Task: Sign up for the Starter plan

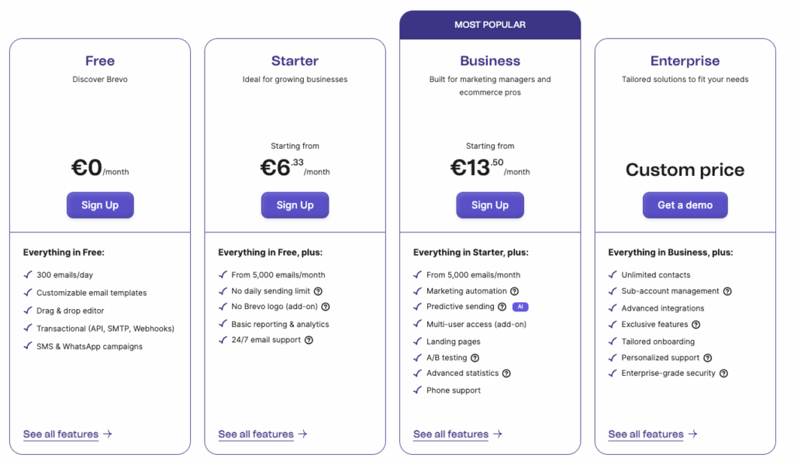Action: tap(295, 205)
